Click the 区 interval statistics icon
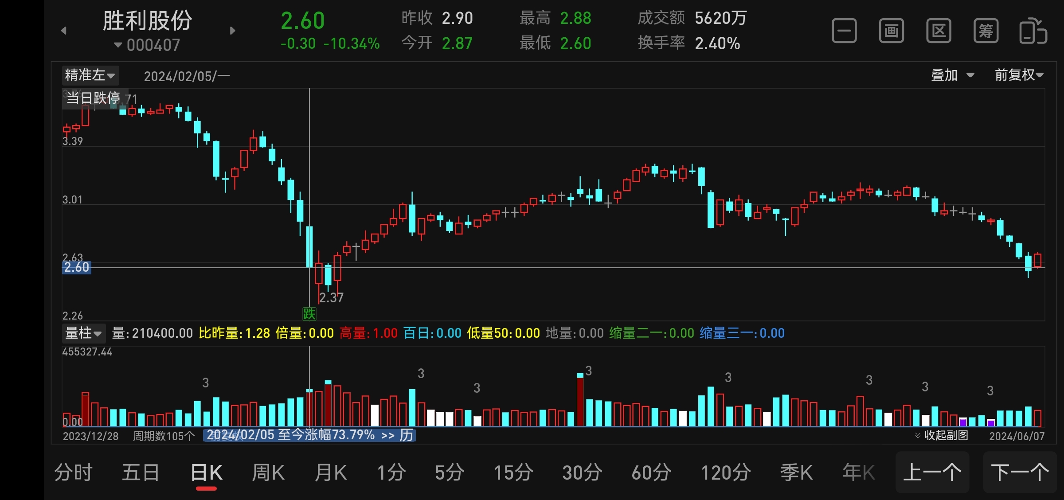1064x500 pixels. pyautogui.click(x=939, y=31)
